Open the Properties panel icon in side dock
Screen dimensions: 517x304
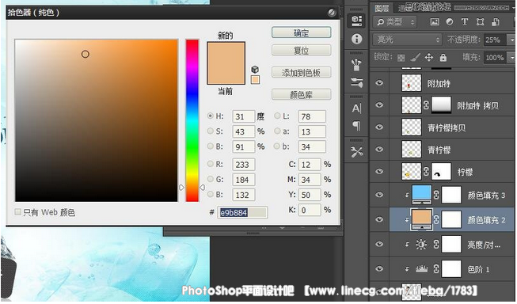[356, 21]
